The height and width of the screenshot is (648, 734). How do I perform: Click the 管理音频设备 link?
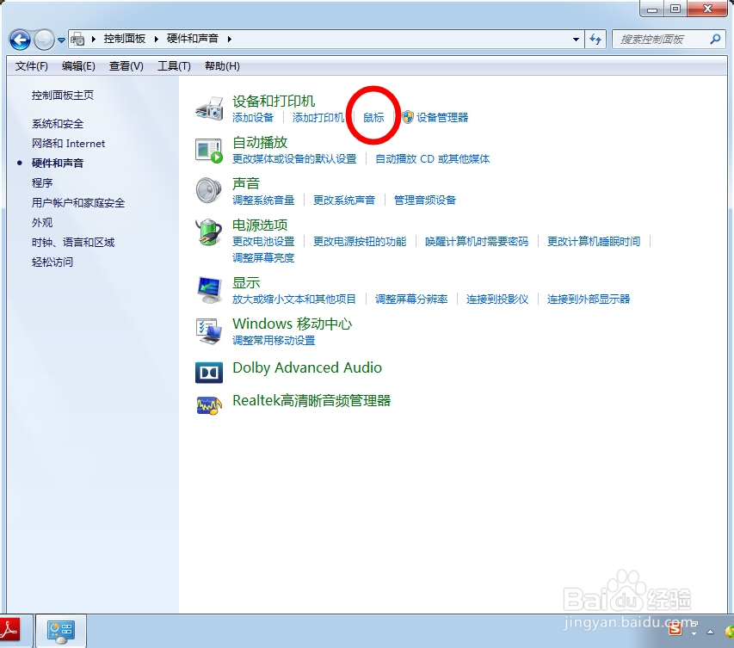[425, 200]
